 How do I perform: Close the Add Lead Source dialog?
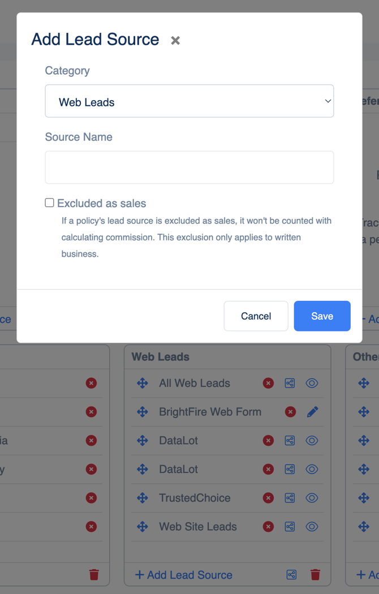[x=175, y=40]
